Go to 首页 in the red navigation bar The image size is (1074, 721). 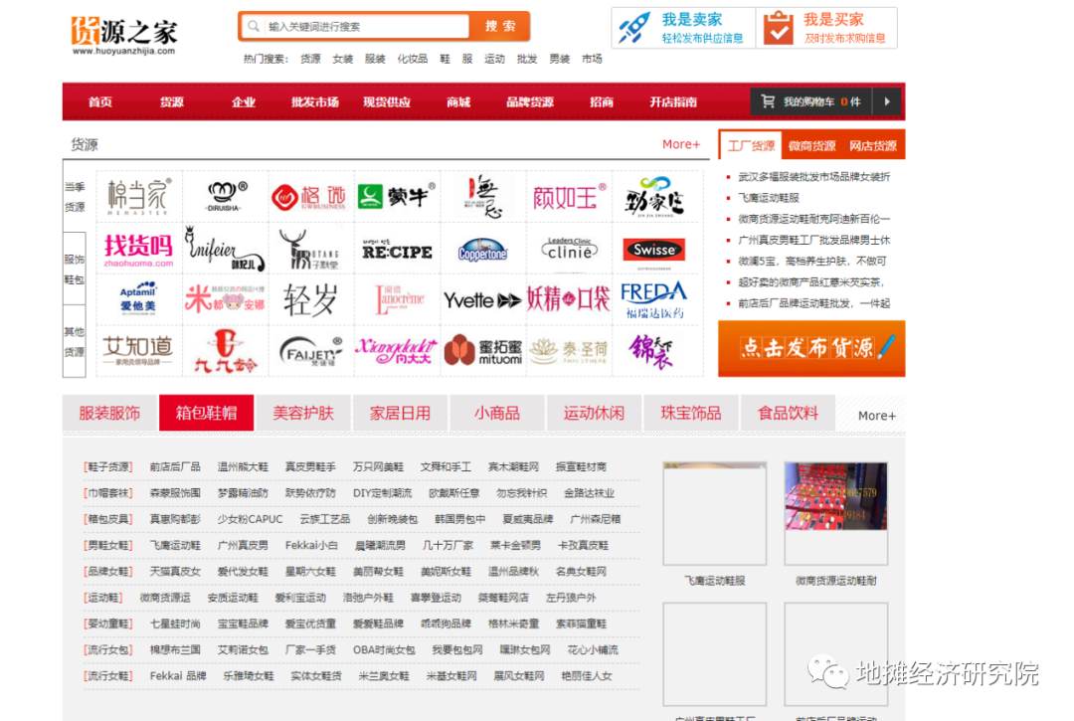click(100, 102)
